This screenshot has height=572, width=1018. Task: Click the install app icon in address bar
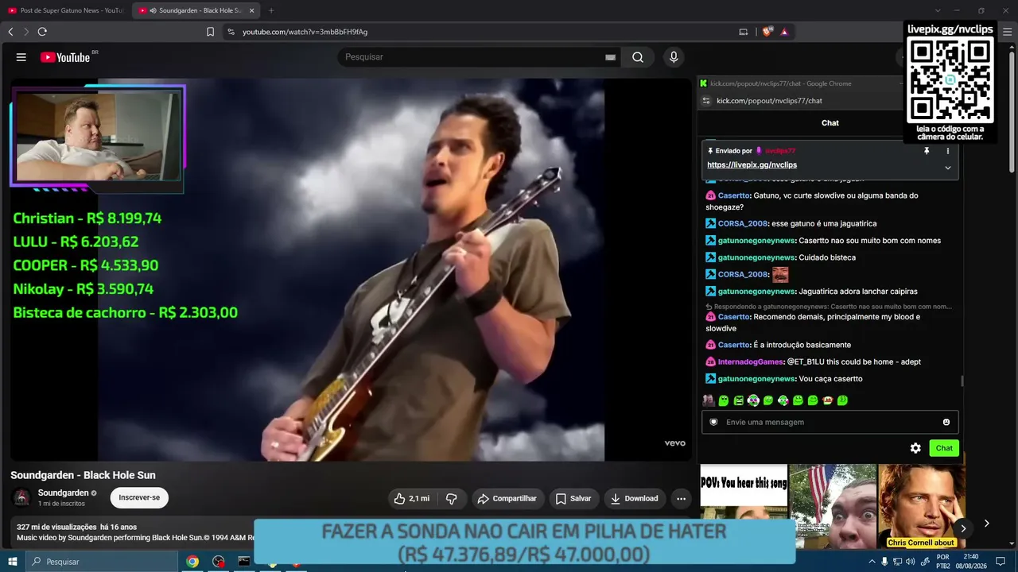click(744, 32)
